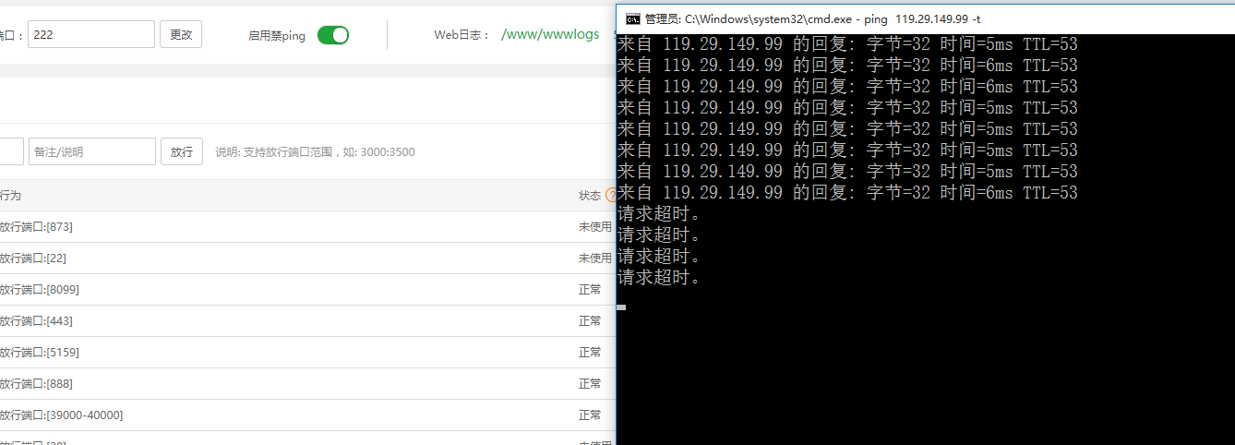The image size is (1235, 445).
Task: Select the 放行端口:[39000-40000] row
Action: (x=307, y=415)
